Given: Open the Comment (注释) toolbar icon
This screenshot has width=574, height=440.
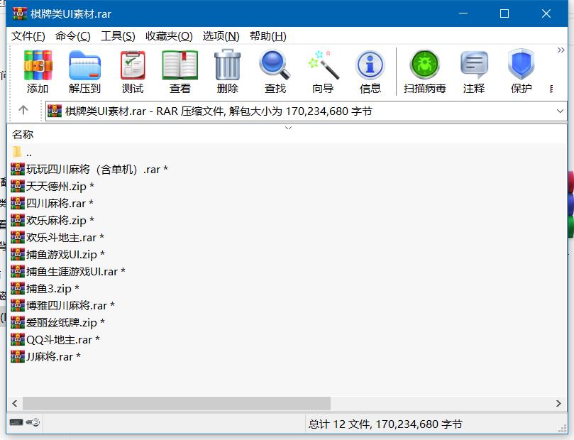Looking at the screenshot, I should coord(474,72).
